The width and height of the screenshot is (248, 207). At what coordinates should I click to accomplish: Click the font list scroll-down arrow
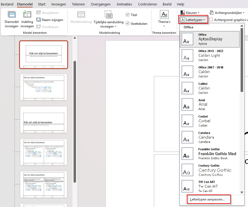[x=242, y=192]
